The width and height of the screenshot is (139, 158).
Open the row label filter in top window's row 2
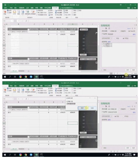tap(28, 29)
